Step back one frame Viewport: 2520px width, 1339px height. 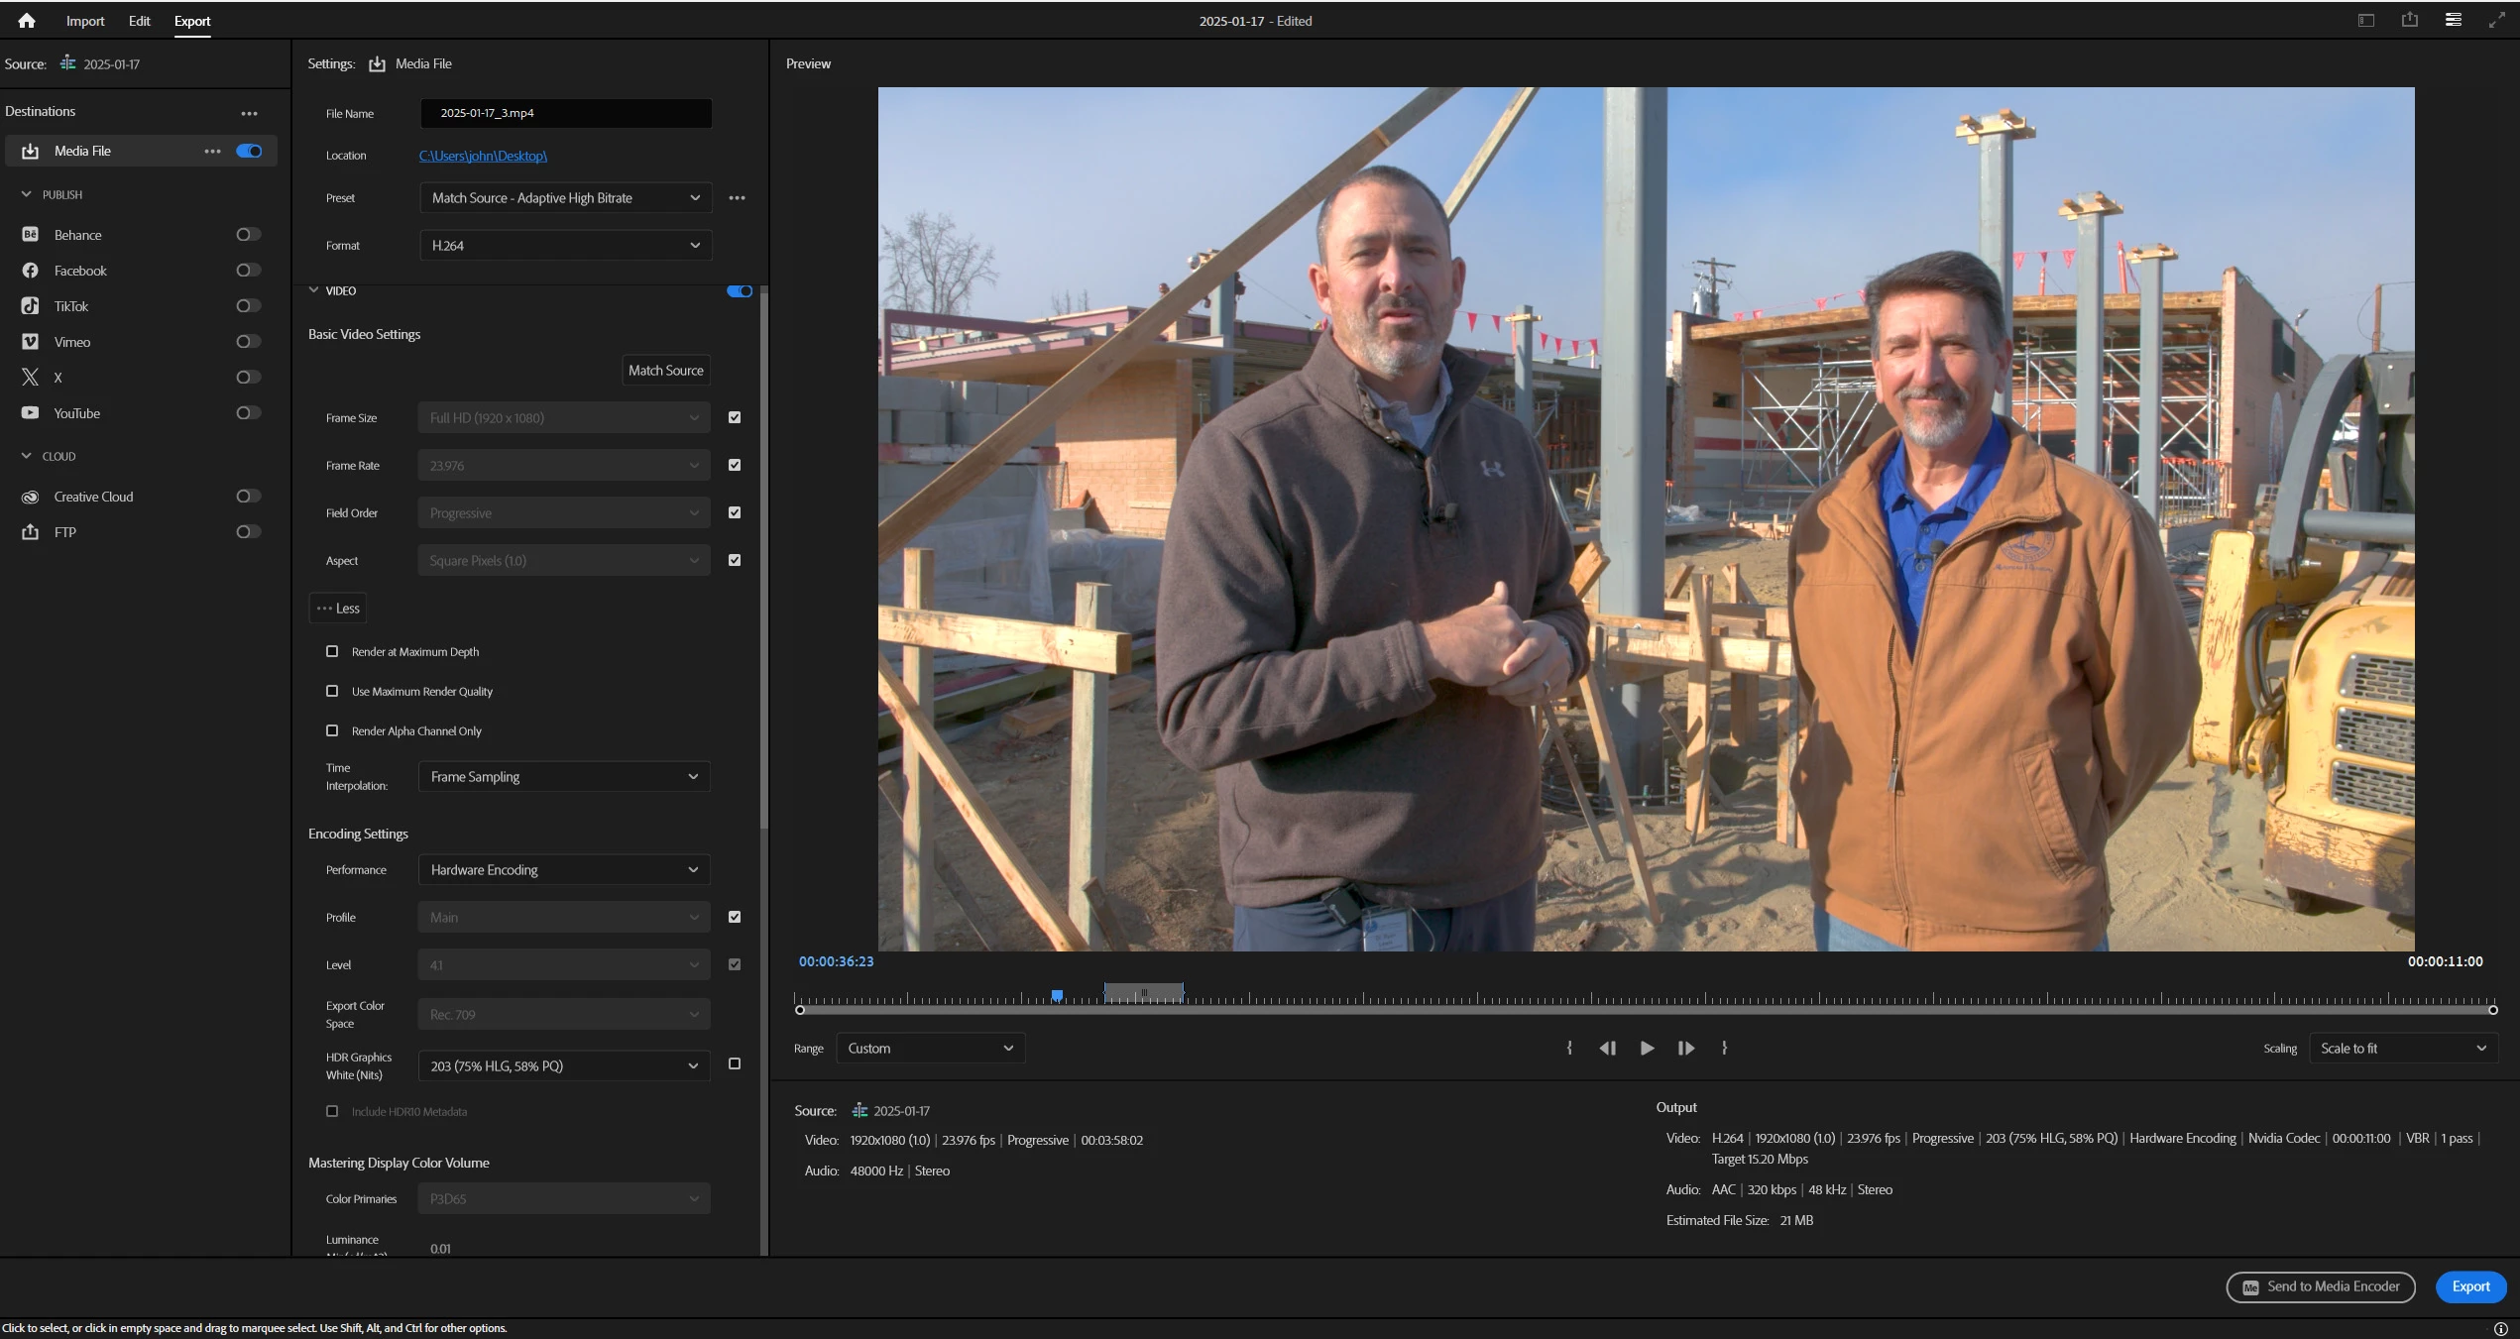(x=1607, y=1048)
